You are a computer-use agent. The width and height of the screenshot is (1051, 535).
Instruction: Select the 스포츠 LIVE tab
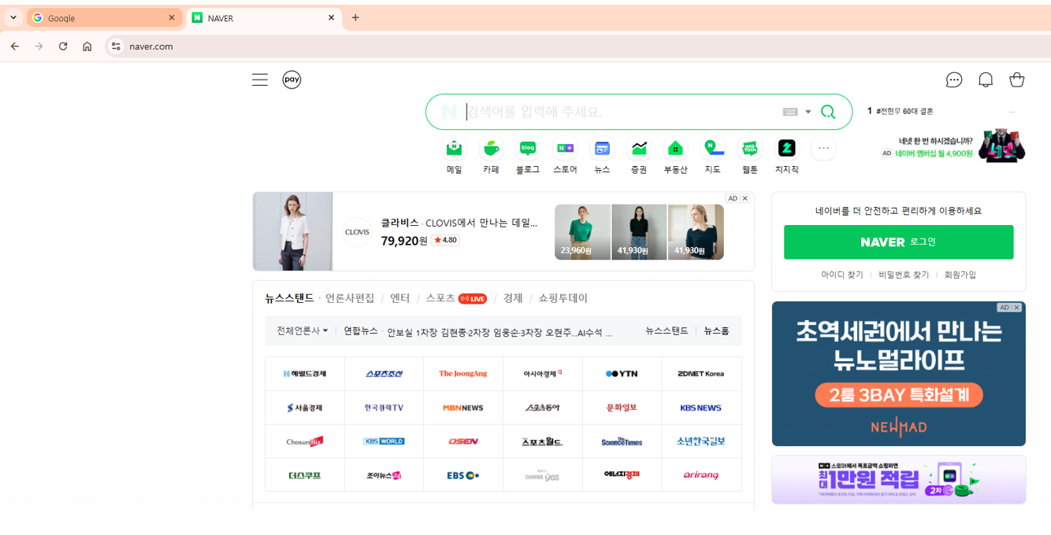pyautogui.click(x=456, y=298)
